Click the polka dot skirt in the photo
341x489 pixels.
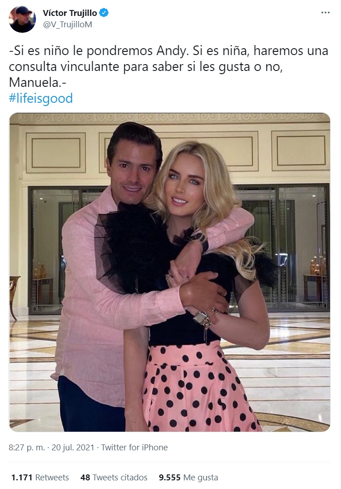(200, 388)
